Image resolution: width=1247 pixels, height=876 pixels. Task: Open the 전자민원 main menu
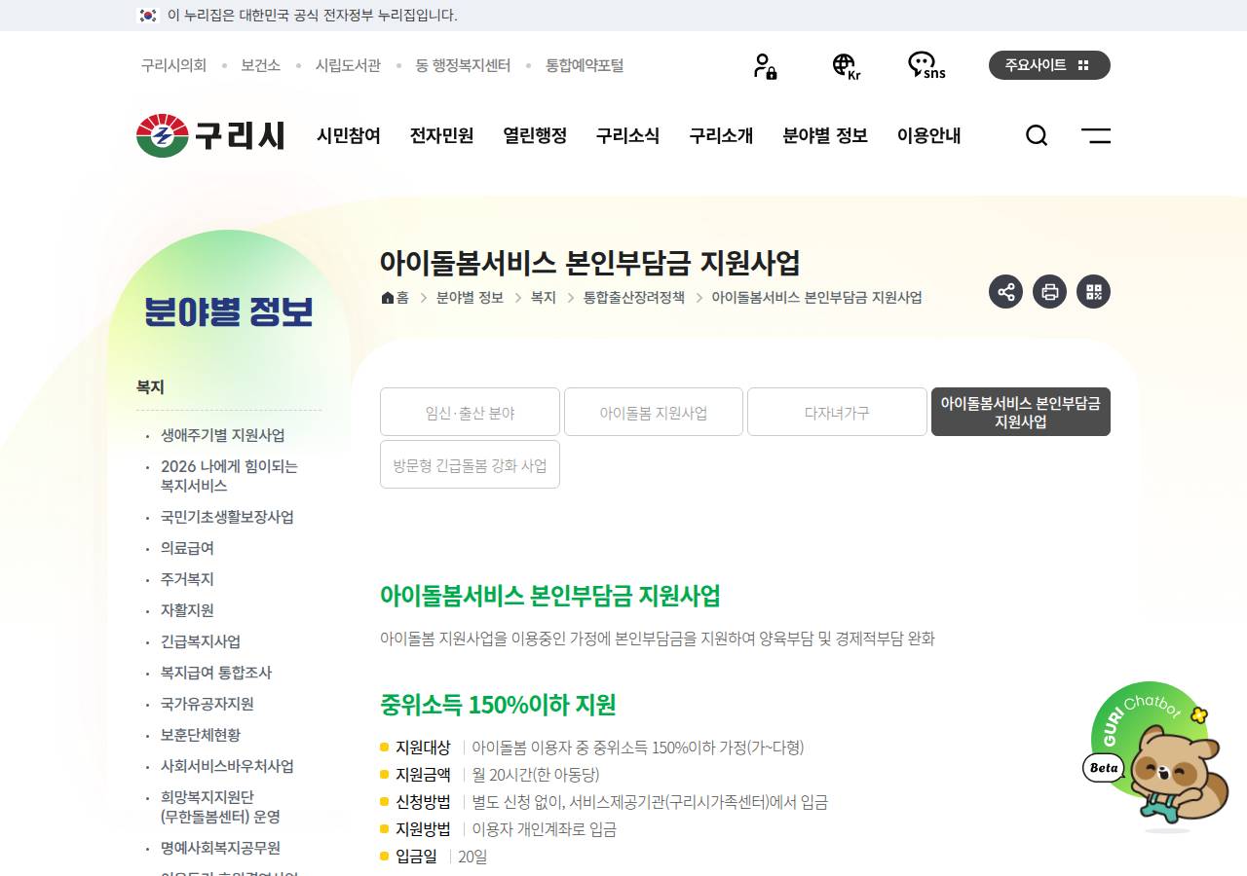point(441,135)
